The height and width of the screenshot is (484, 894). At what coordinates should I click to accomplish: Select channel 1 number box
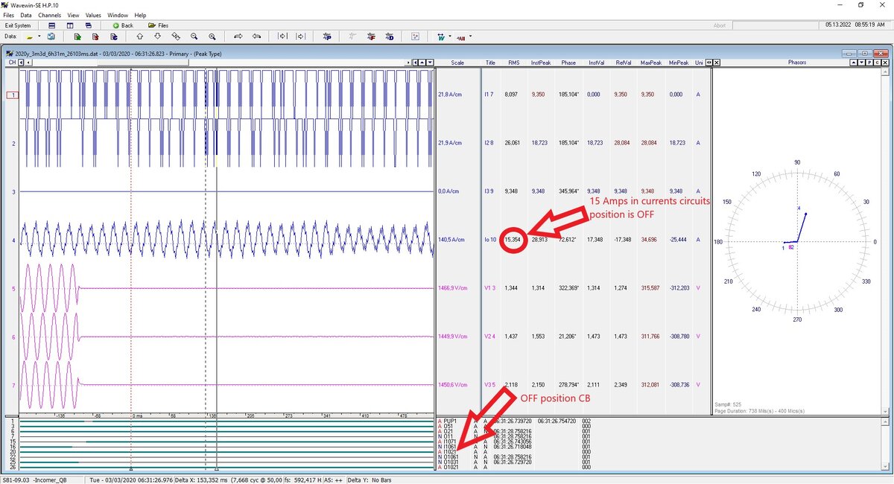[13, 95]
